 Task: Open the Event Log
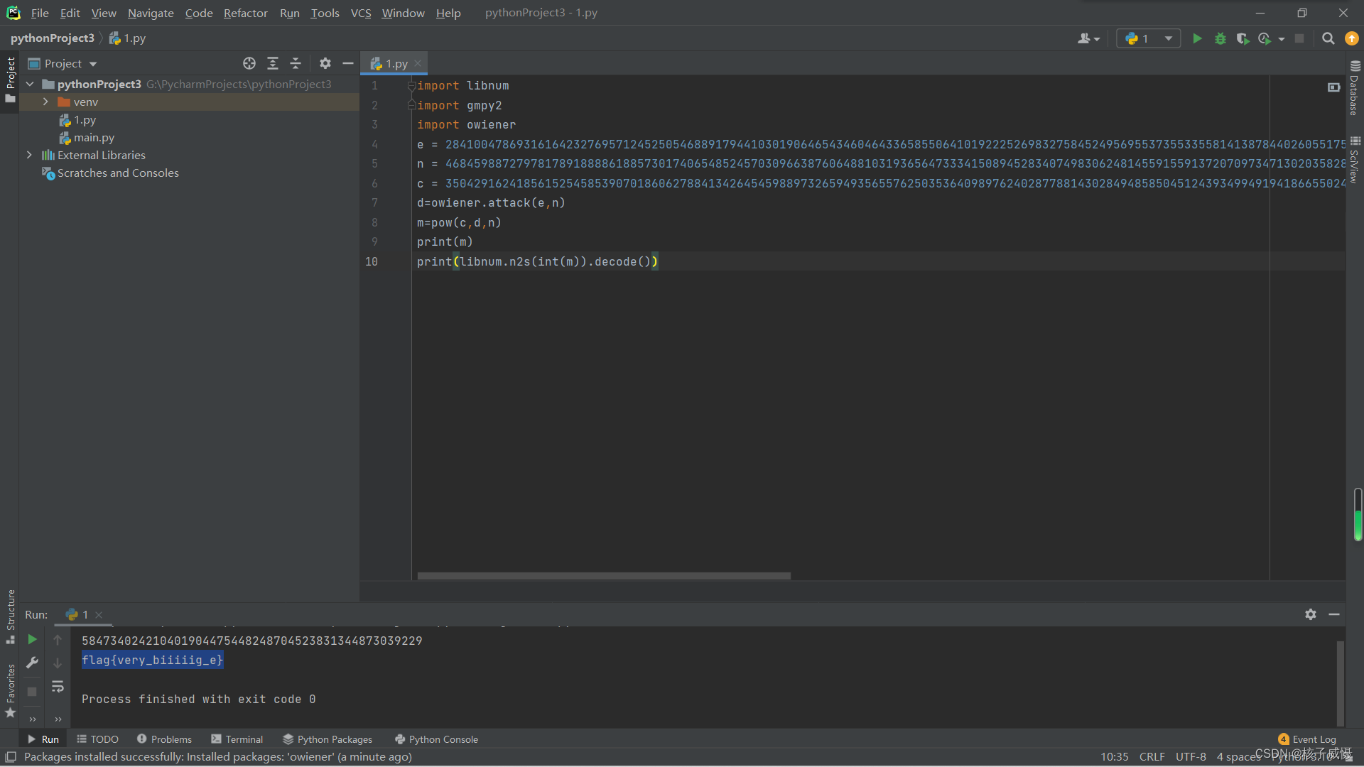pos(1307,739)
